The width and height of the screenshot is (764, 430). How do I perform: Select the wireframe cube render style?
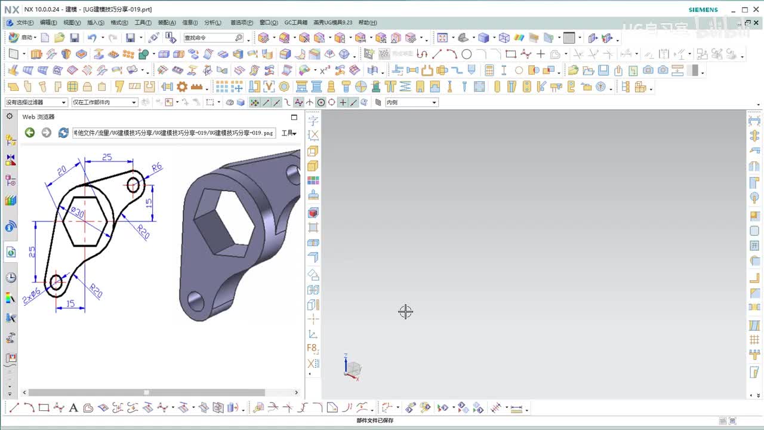tap(504, 38)
